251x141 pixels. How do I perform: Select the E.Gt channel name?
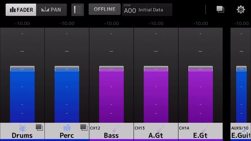pos(200,136)
